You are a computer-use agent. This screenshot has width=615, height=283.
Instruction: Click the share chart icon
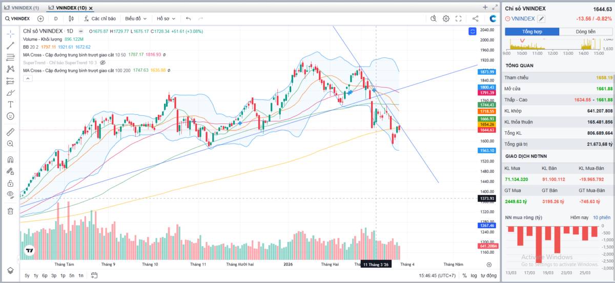click(x=475, y=18)
